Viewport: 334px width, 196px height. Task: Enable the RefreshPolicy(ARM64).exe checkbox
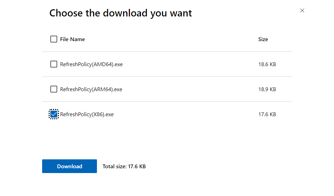coord(54,89)
